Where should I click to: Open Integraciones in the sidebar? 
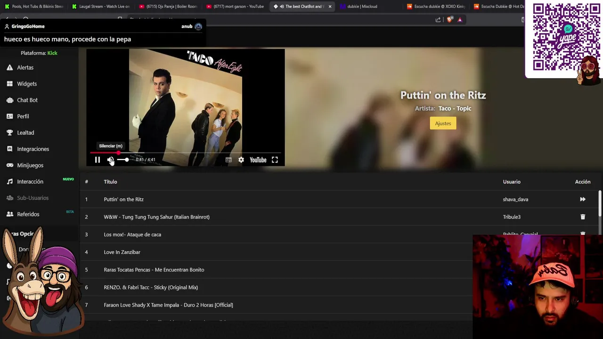point(33,149)
